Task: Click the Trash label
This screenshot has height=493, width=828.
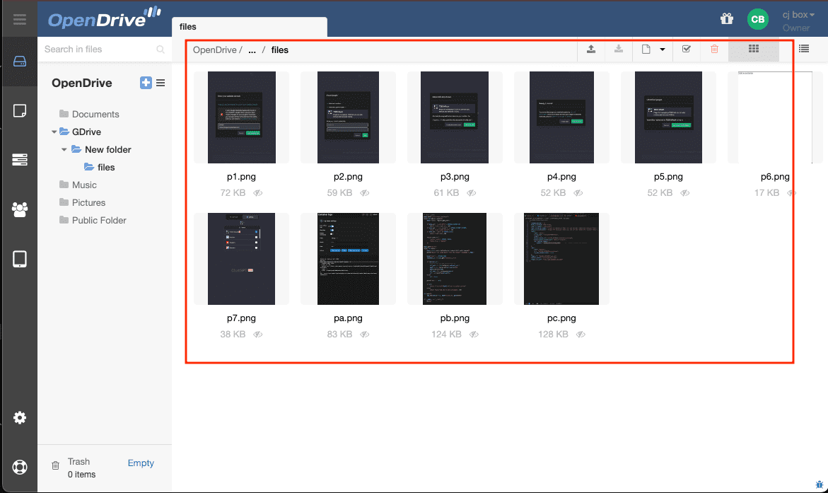Action: (78, 461)
